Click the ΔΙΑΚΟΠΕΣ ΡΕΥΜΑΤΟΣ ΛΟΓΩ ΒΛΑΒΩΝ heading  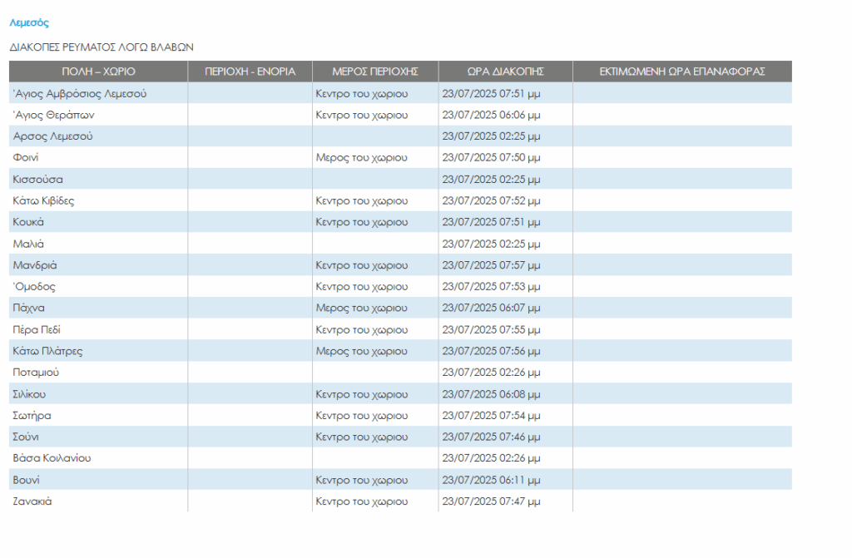coord(102,48)
